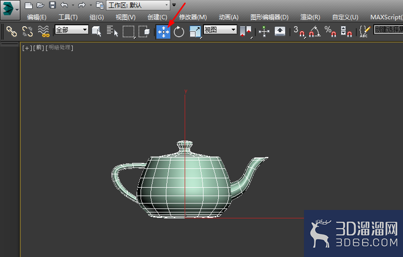
Task: Toggle percent snap
Action: (330, 32)
